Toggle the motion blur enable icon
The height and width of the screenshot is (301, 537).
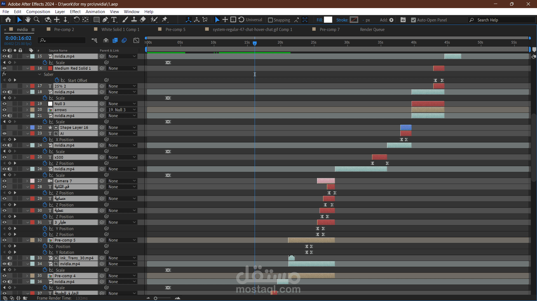pos(124,40)
